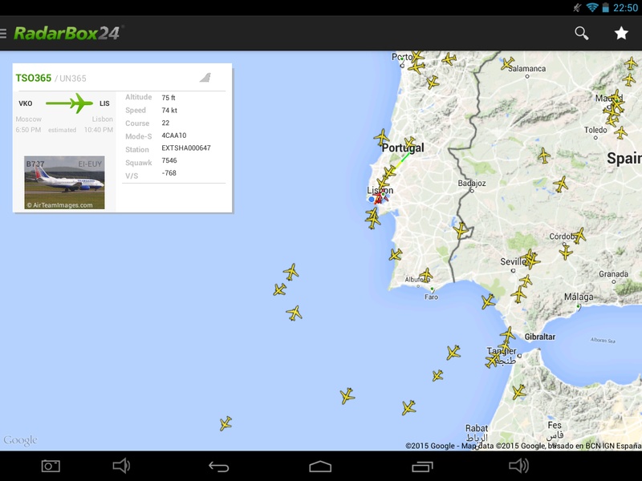
Task: Select the plane beside Albufeira
Action: (x=426, y=275)
